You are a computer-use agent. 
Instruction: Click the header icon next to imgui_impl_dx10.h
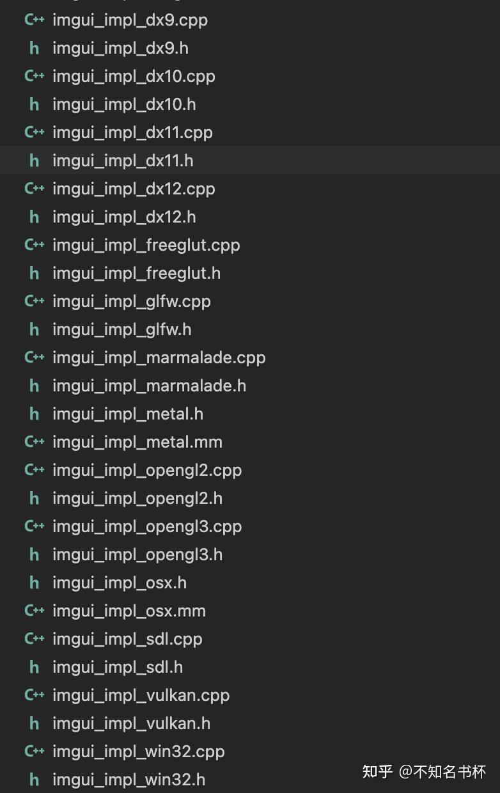click(x=35, y=104)
